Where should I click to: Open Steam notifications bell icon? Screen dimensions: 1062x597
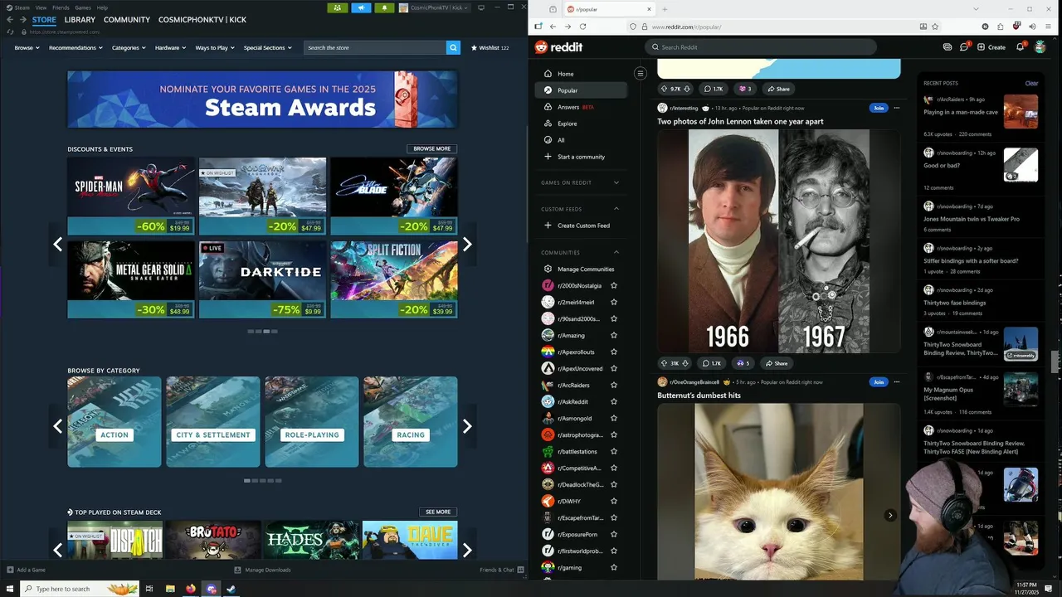pos(384,7)
